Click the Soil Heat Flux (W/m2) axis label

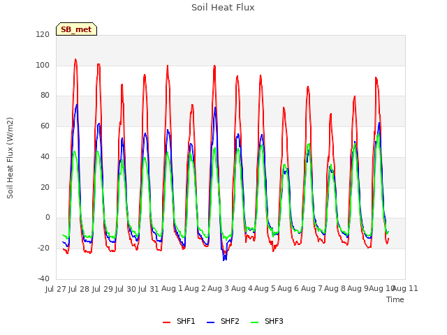10,158
